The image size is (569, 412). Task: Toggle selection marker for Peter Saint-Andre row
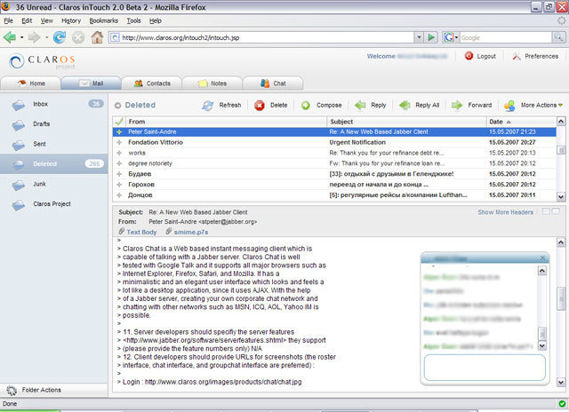point(119,132)
